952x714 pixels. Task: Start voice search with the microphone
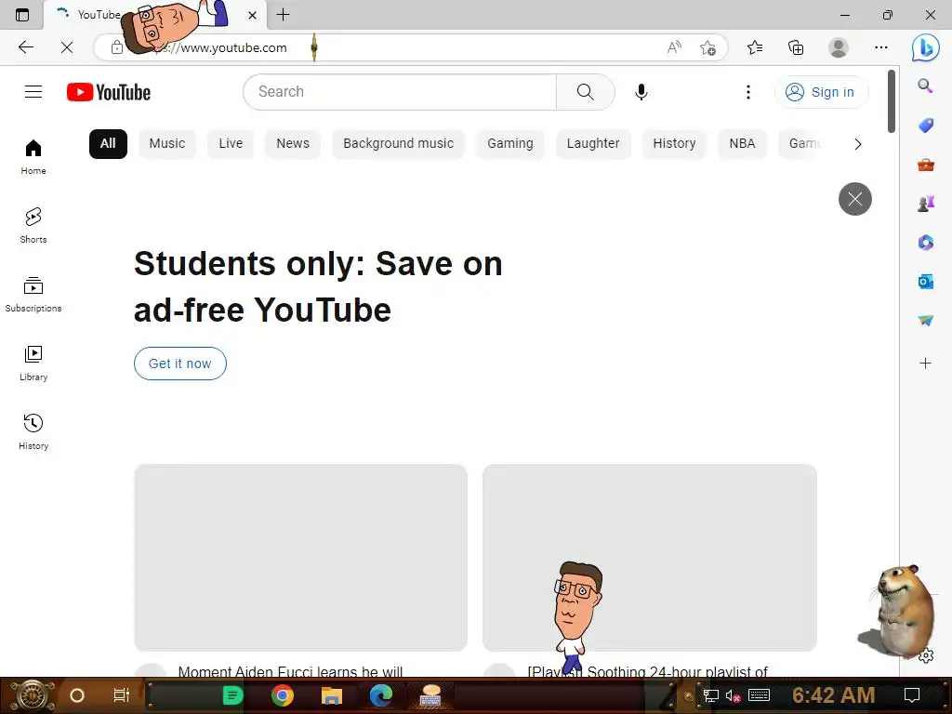pyautogui.click(x=641, y=92)
